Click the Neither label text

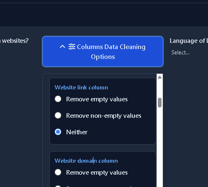(x=77, y=132)
